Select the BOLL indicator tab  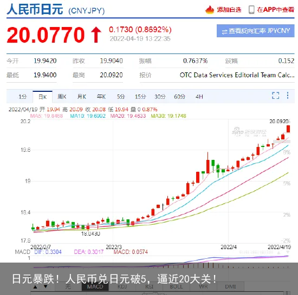(176, 286)
